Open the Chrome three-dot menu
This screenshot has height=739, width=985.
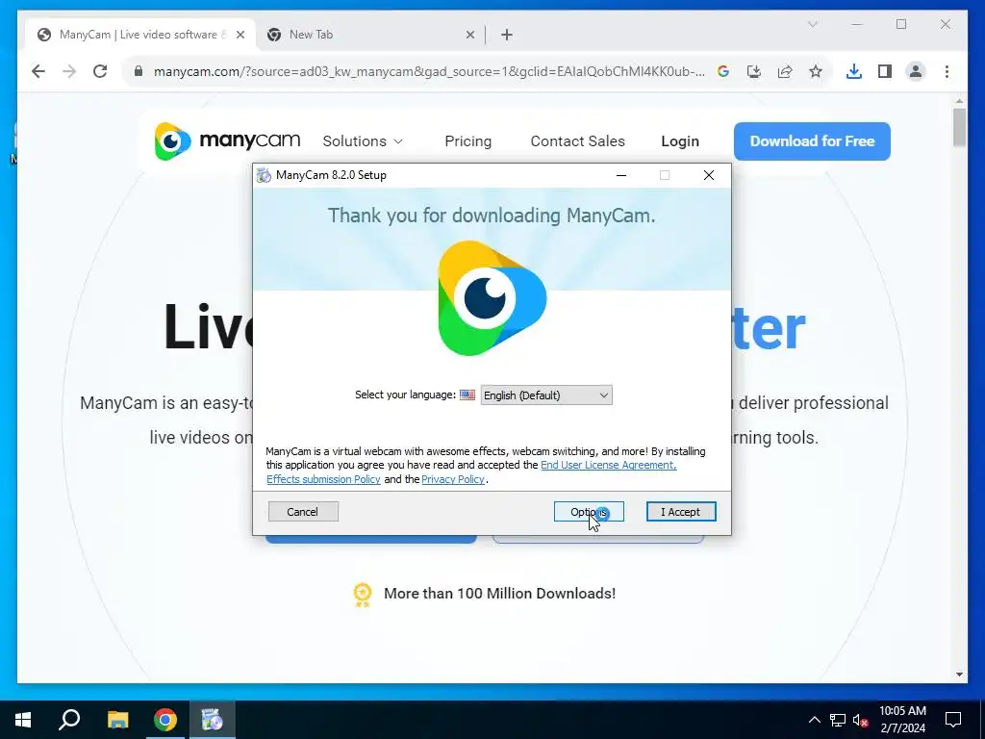947,71
